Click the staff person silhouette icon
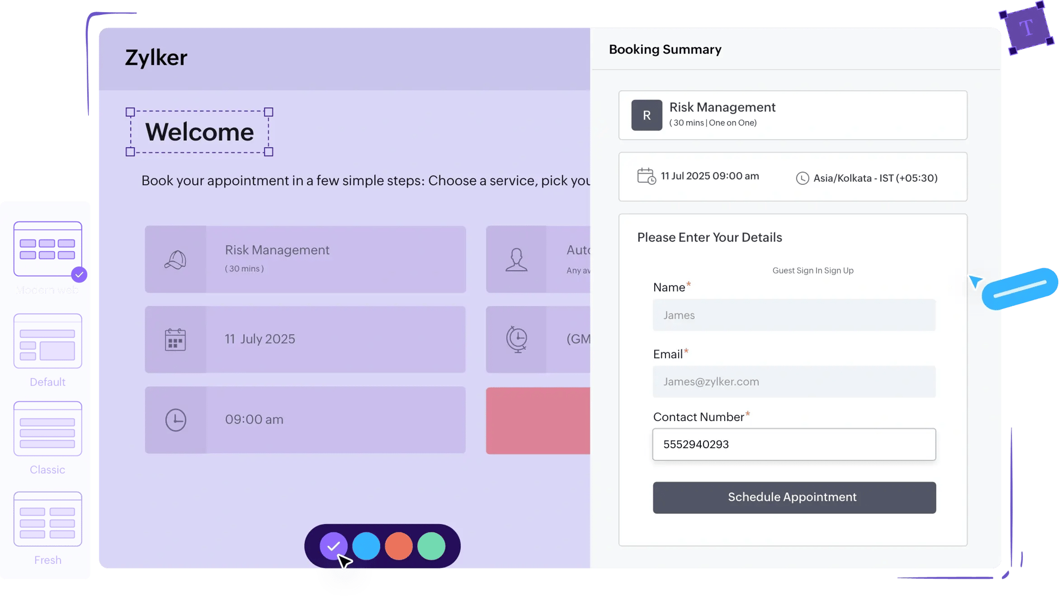The height and width of the screenshot is (609, 1062). click(x=516, y=260)
